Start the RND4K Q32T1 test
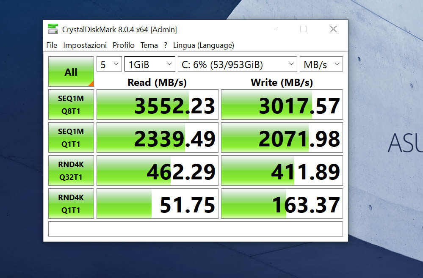This screenshot has height=278, width=423. [71, 171]
